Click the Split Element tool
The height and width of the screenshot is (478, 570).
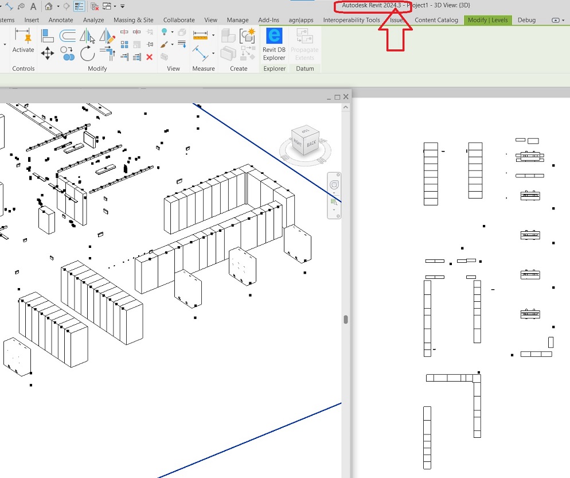coord(124,32)
